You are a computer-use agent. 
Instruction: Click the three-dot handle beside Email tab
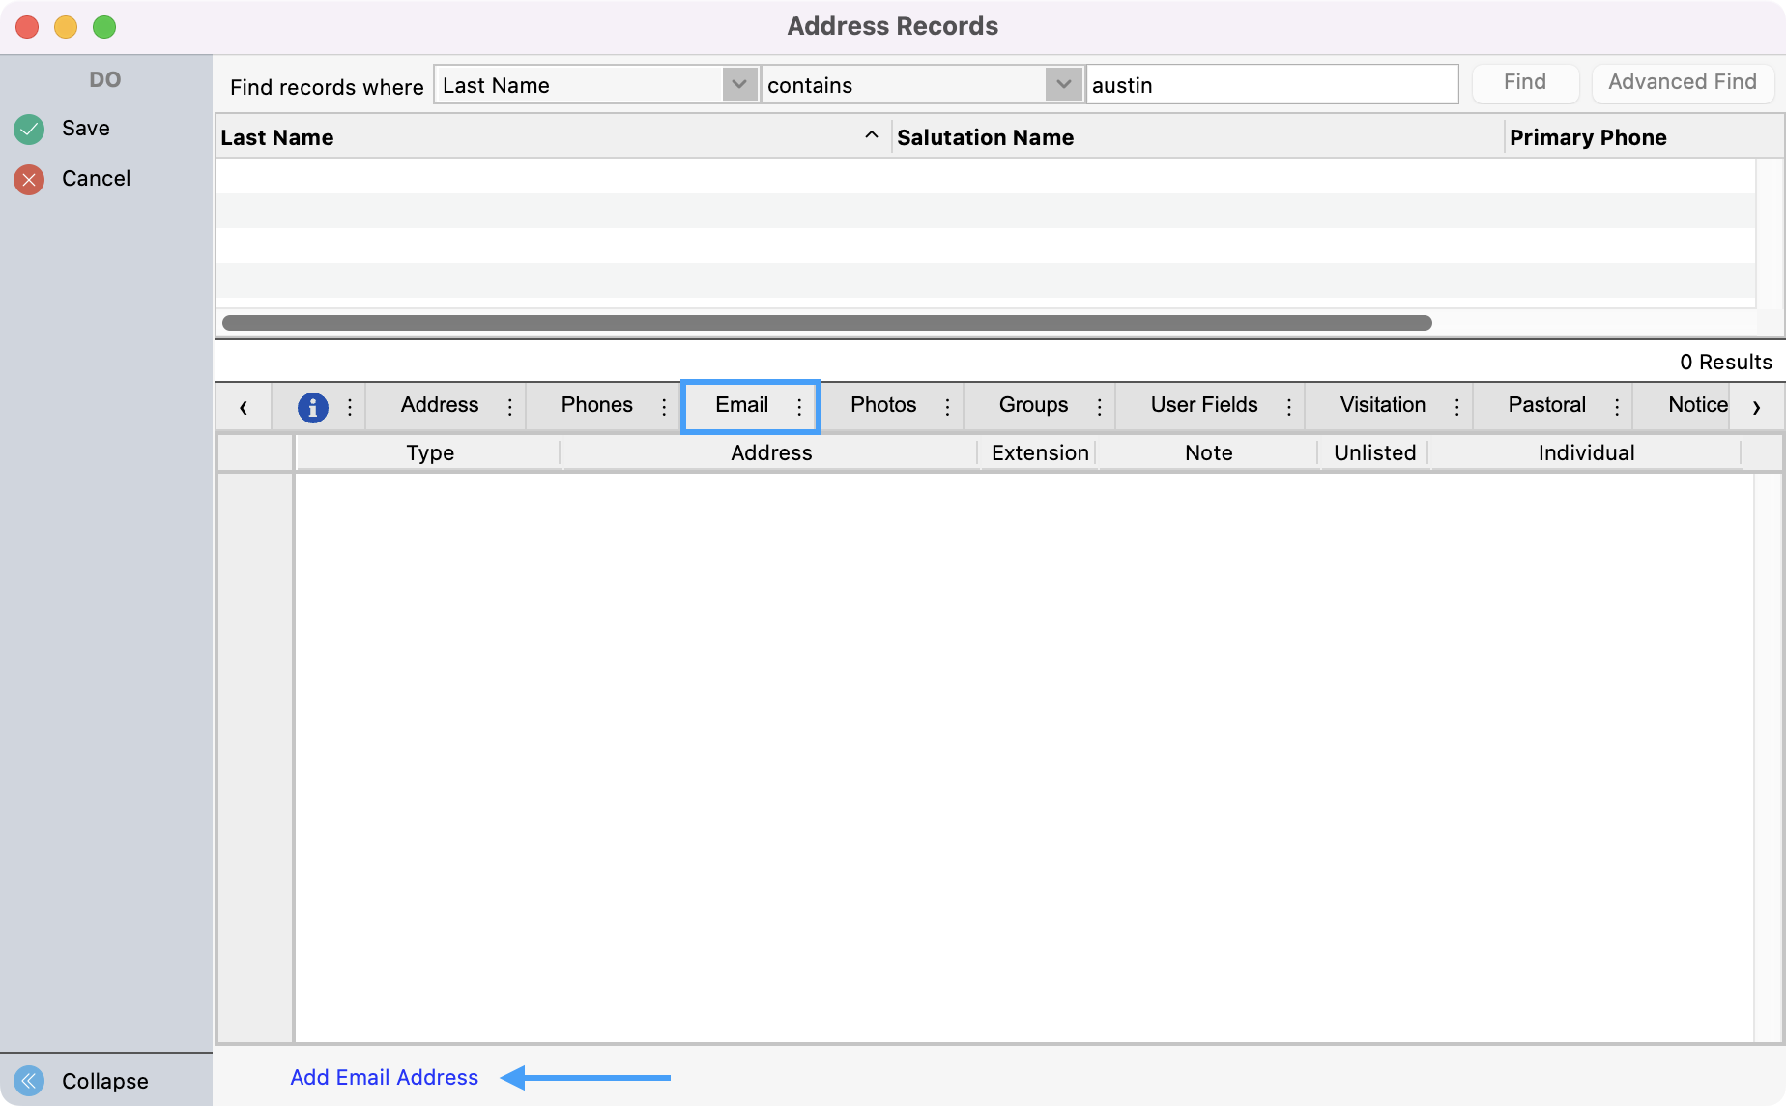click(x=799, y=407)
